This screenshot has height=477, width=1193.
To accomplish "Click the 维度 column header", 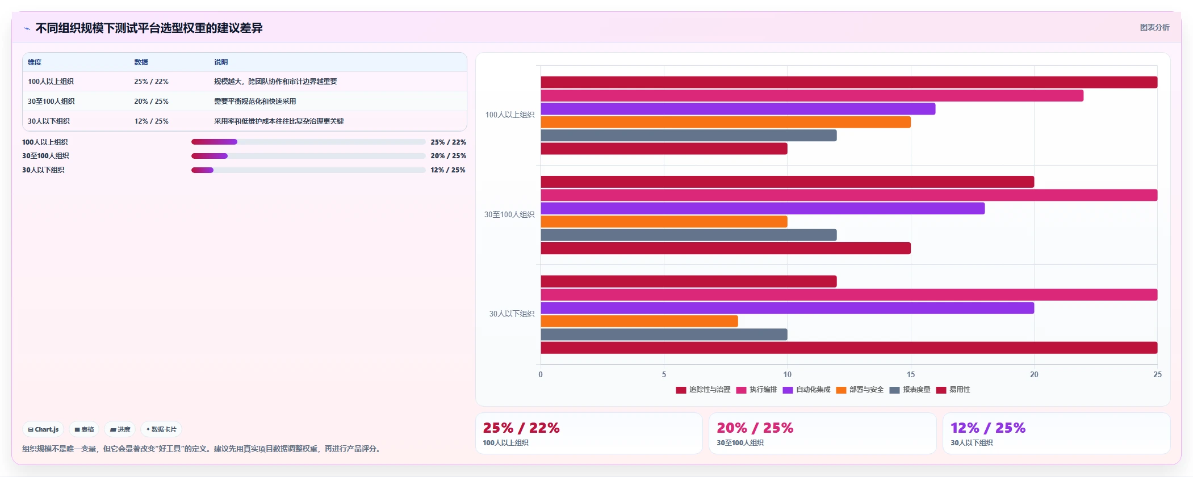I will pos(35,62).
